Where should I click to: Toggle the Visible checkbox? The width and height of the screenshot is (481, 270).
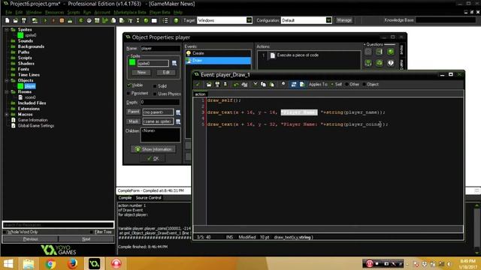tap(129, 85)
